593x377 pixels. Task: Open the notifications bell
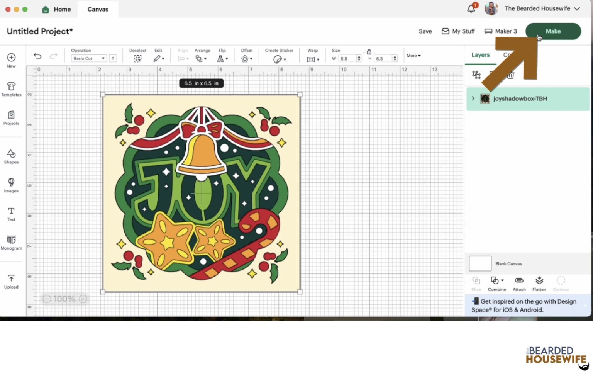click(x=471, y=8)
